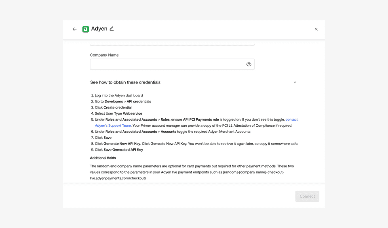Click 'See how to obtain these credentials' heading
Screen dimensions: 388x228
(x=125, y=82)
